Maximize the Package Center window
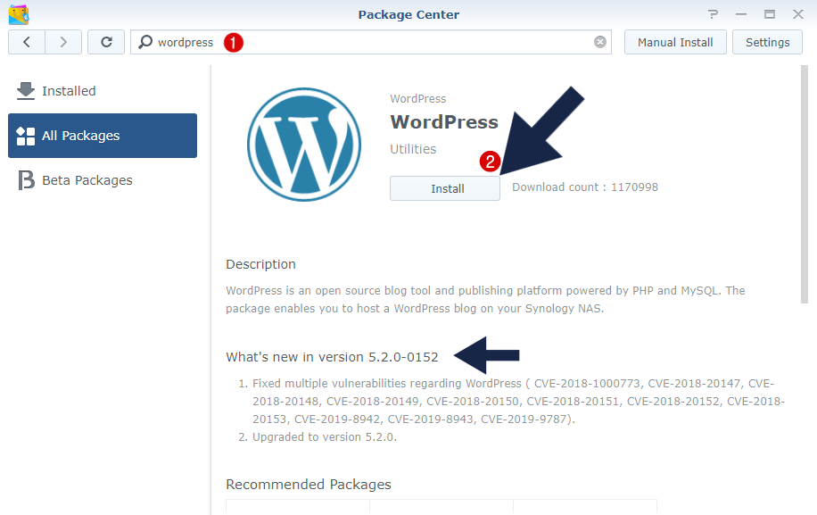The width and height of the screenshot is (817, 515). [770, 14]
